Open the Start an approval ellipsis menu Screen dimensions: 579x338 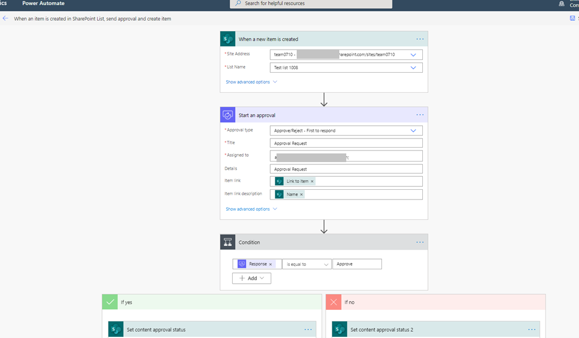pyautogui.click(x=420, y=115)
